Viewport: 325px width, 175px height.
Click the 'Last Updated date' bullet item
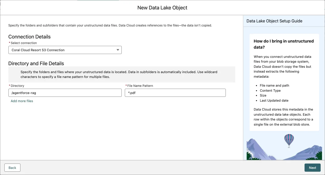(274, 101)
